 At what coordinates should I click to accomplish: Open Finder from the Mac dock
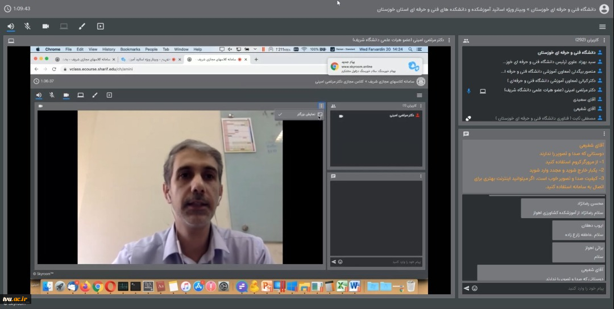pyautogui.click(x=47, y=287)
